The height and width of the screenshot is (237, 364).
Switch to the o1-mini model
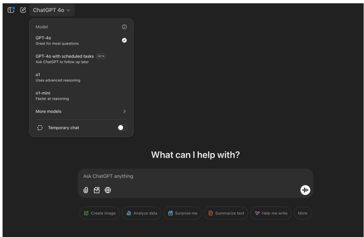pyautogui.click(x=81, y=96)
